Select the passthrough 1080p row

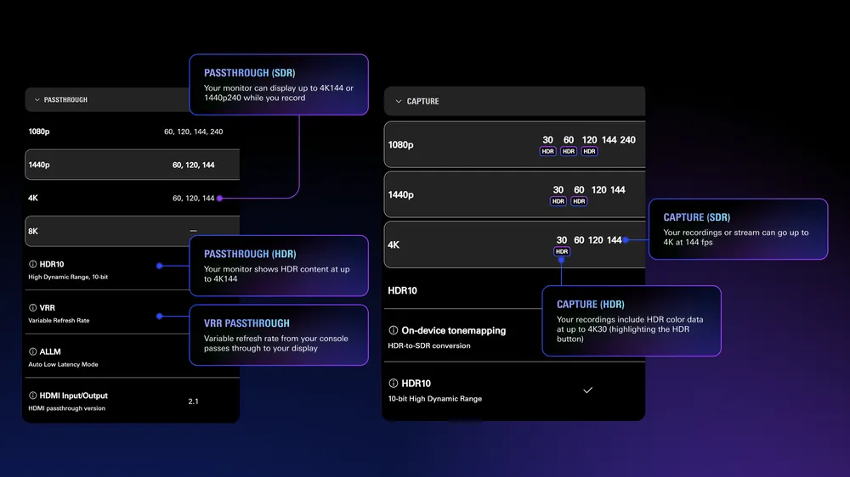coord(133,132)
